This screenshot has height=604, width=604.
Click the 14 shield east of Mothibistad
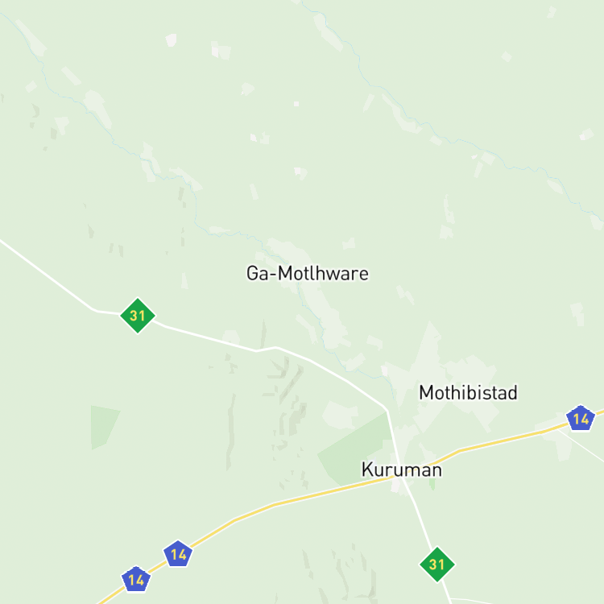click(581, 418)
